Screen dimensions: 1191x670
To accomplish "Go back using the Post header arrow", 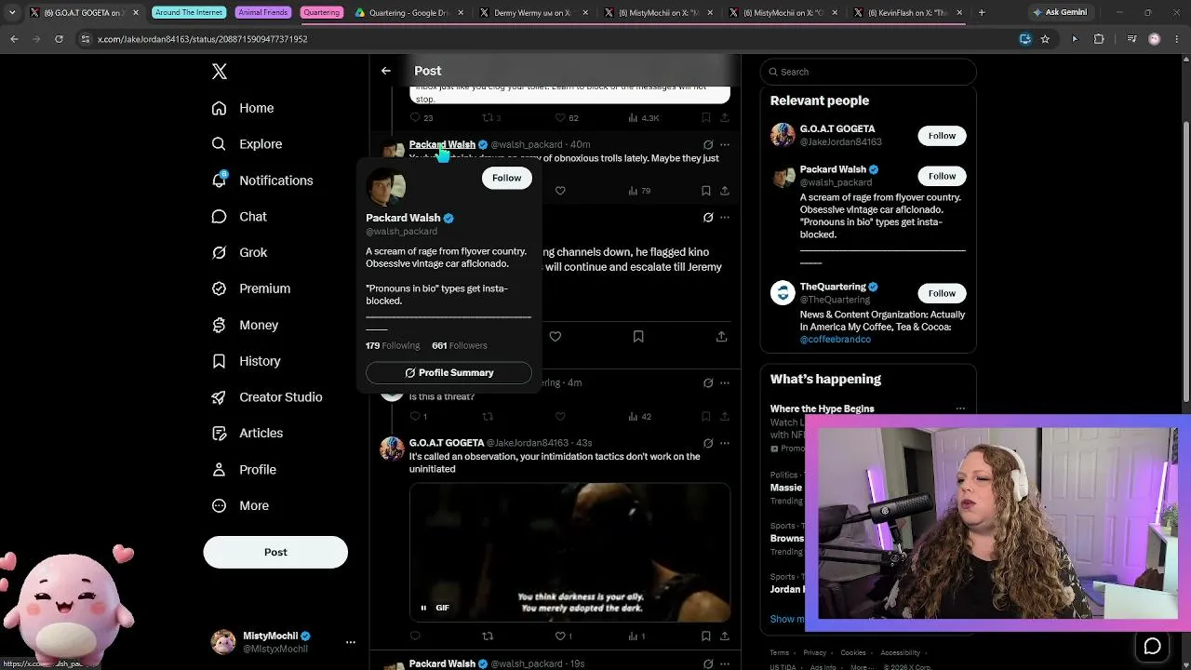I will coord(386,71).
